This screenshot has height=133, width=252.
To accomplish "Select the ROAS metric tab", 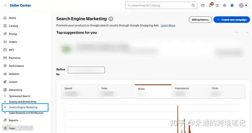I will pos(153,91).
